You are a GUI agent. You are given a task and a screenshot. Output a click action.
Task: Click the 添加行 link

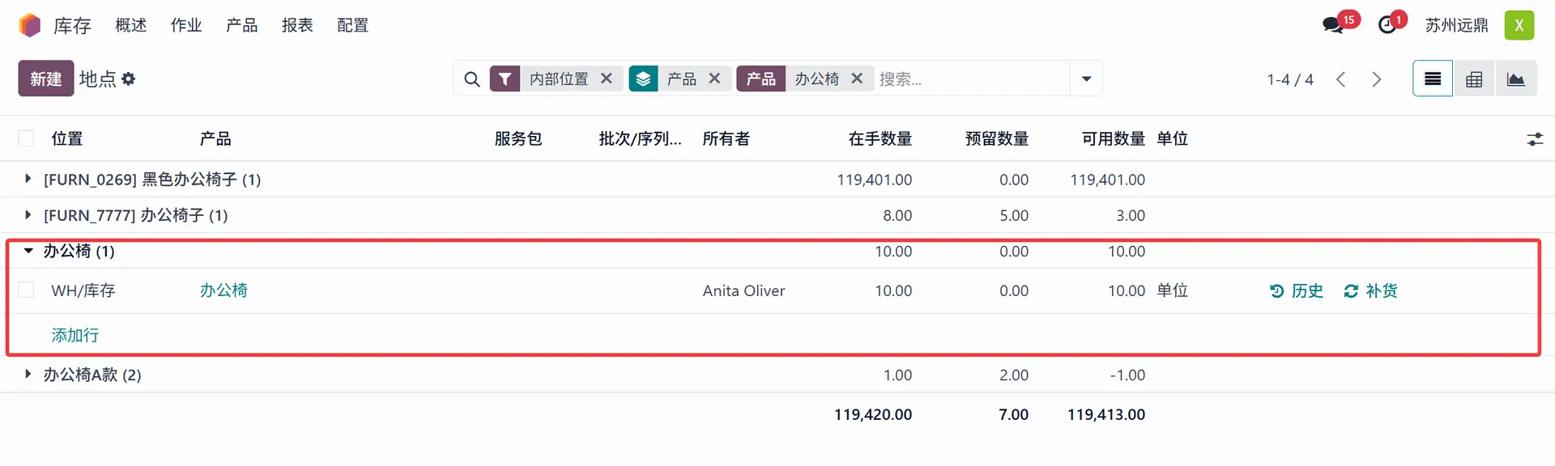click(75, 335)
